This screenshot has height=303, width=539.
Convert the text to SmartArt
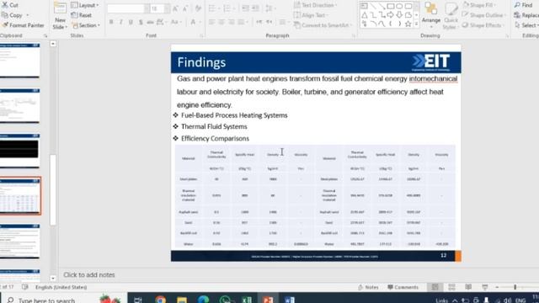click(323, 25)
